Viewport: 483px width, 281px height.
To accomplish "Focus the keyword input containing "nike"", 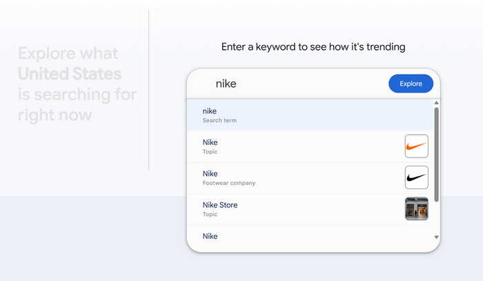I will (296, 84).
